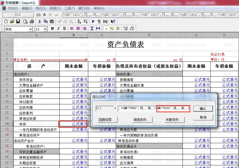Viewport: 239px width, 168px height.
Task: Click the keyboard icon beside the cell reference
Action: pyautogui.click(x=38, y=15)
